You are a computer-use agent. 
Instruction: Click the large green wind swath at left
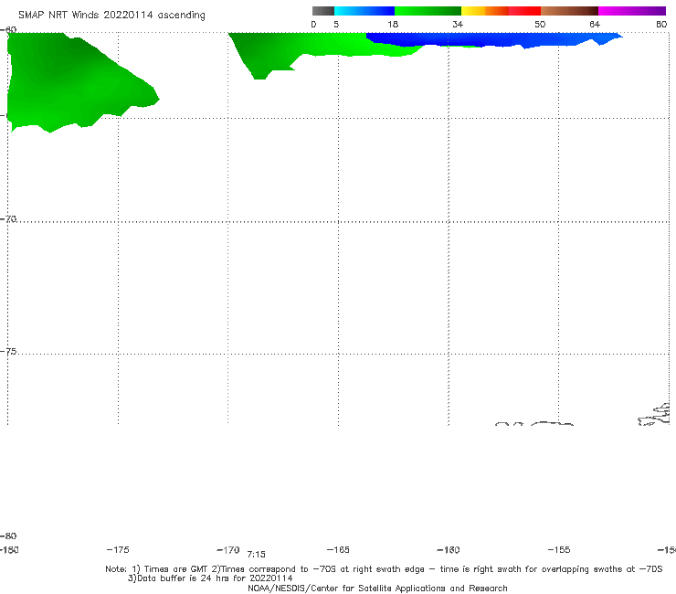[x=69, y=84]
